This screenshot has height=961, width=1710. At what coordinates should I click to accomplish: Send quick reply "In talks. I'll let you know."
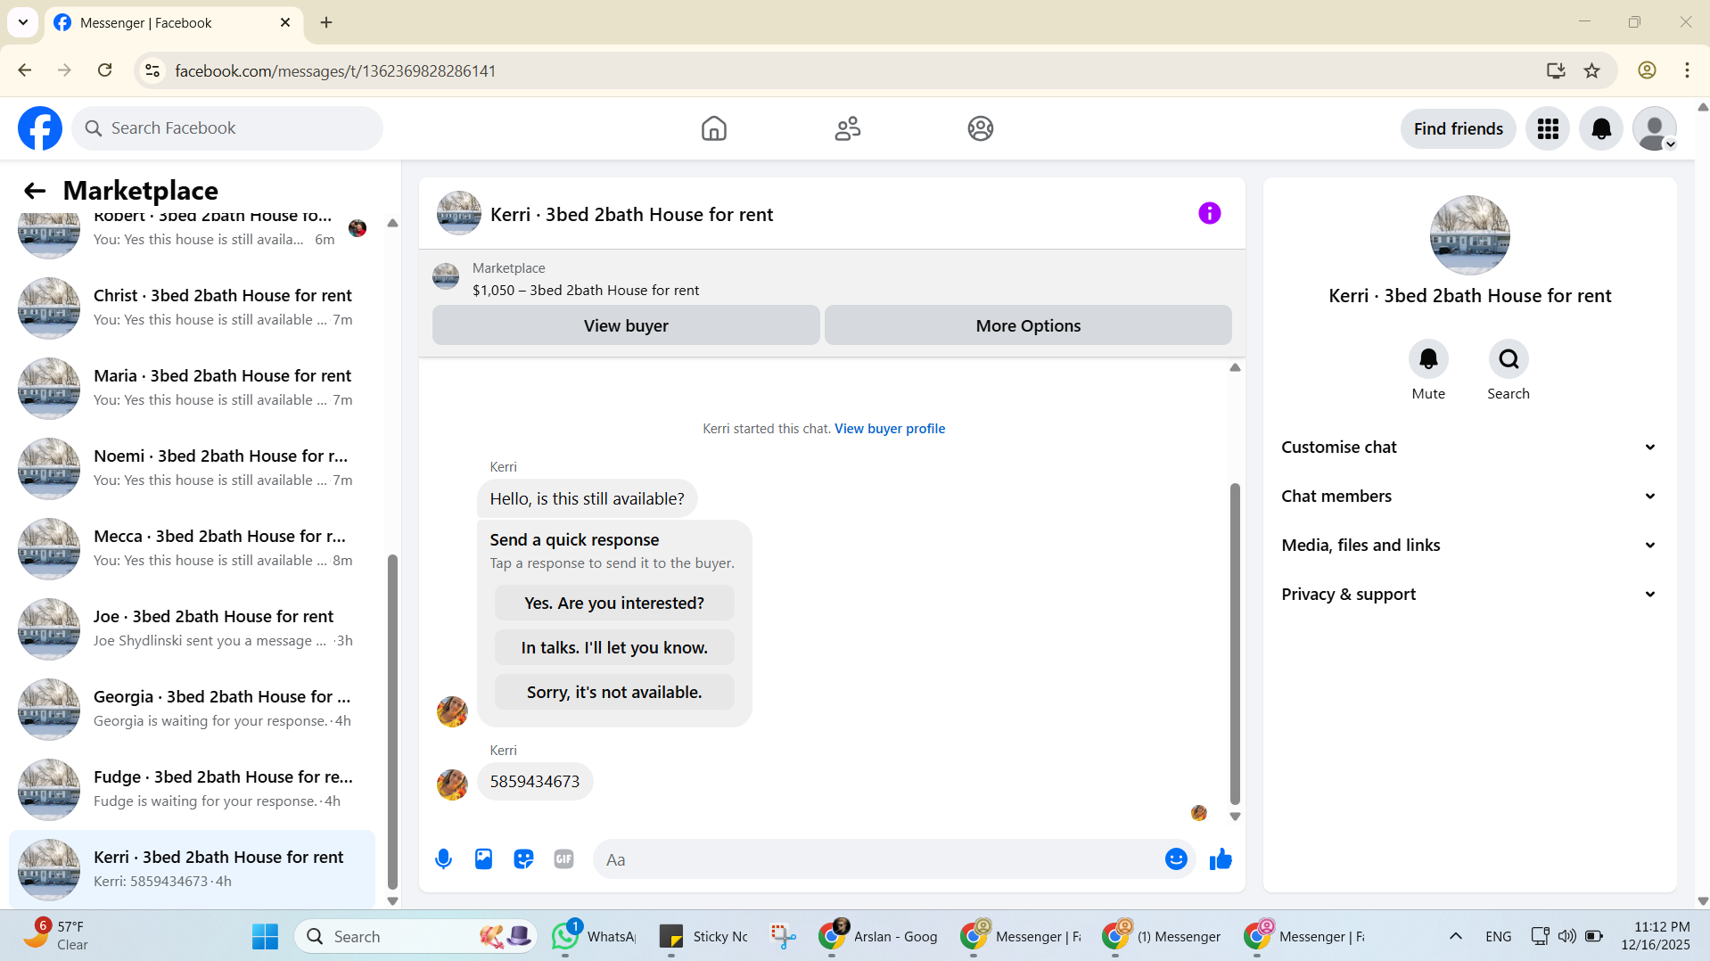point(614,648)
